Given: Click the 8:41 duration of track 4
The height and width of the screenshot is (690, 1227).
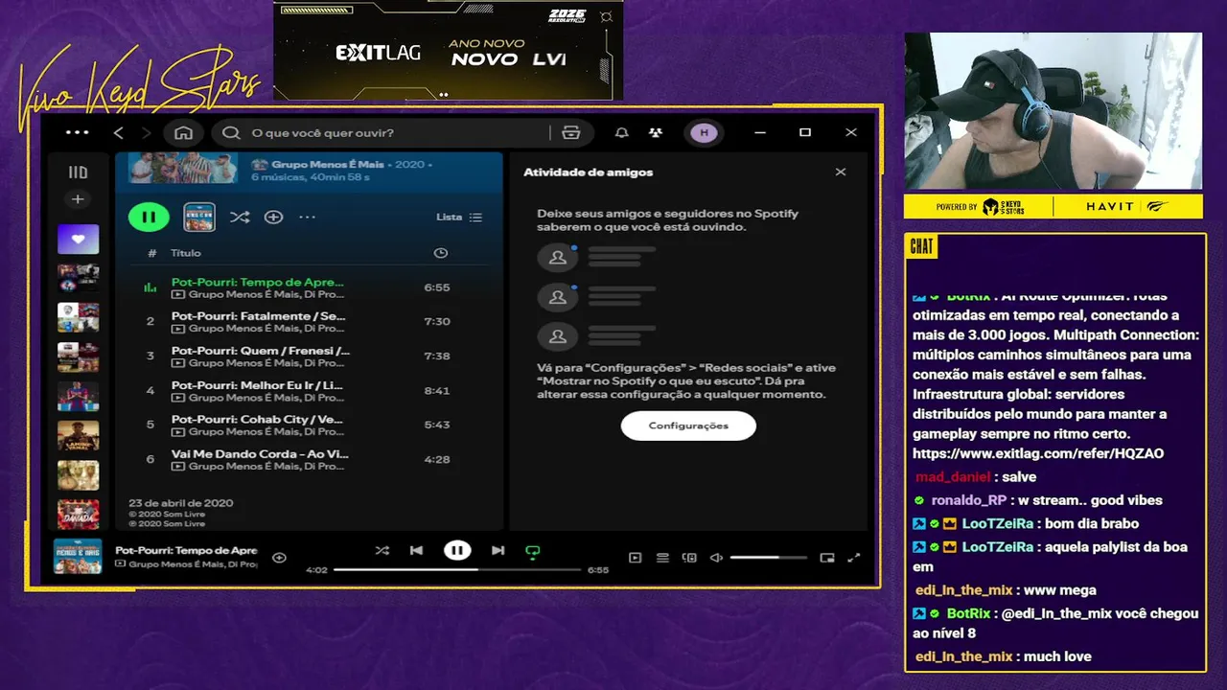Looking at the screenshot, I should pyautogui.click(x=437, y=391).
